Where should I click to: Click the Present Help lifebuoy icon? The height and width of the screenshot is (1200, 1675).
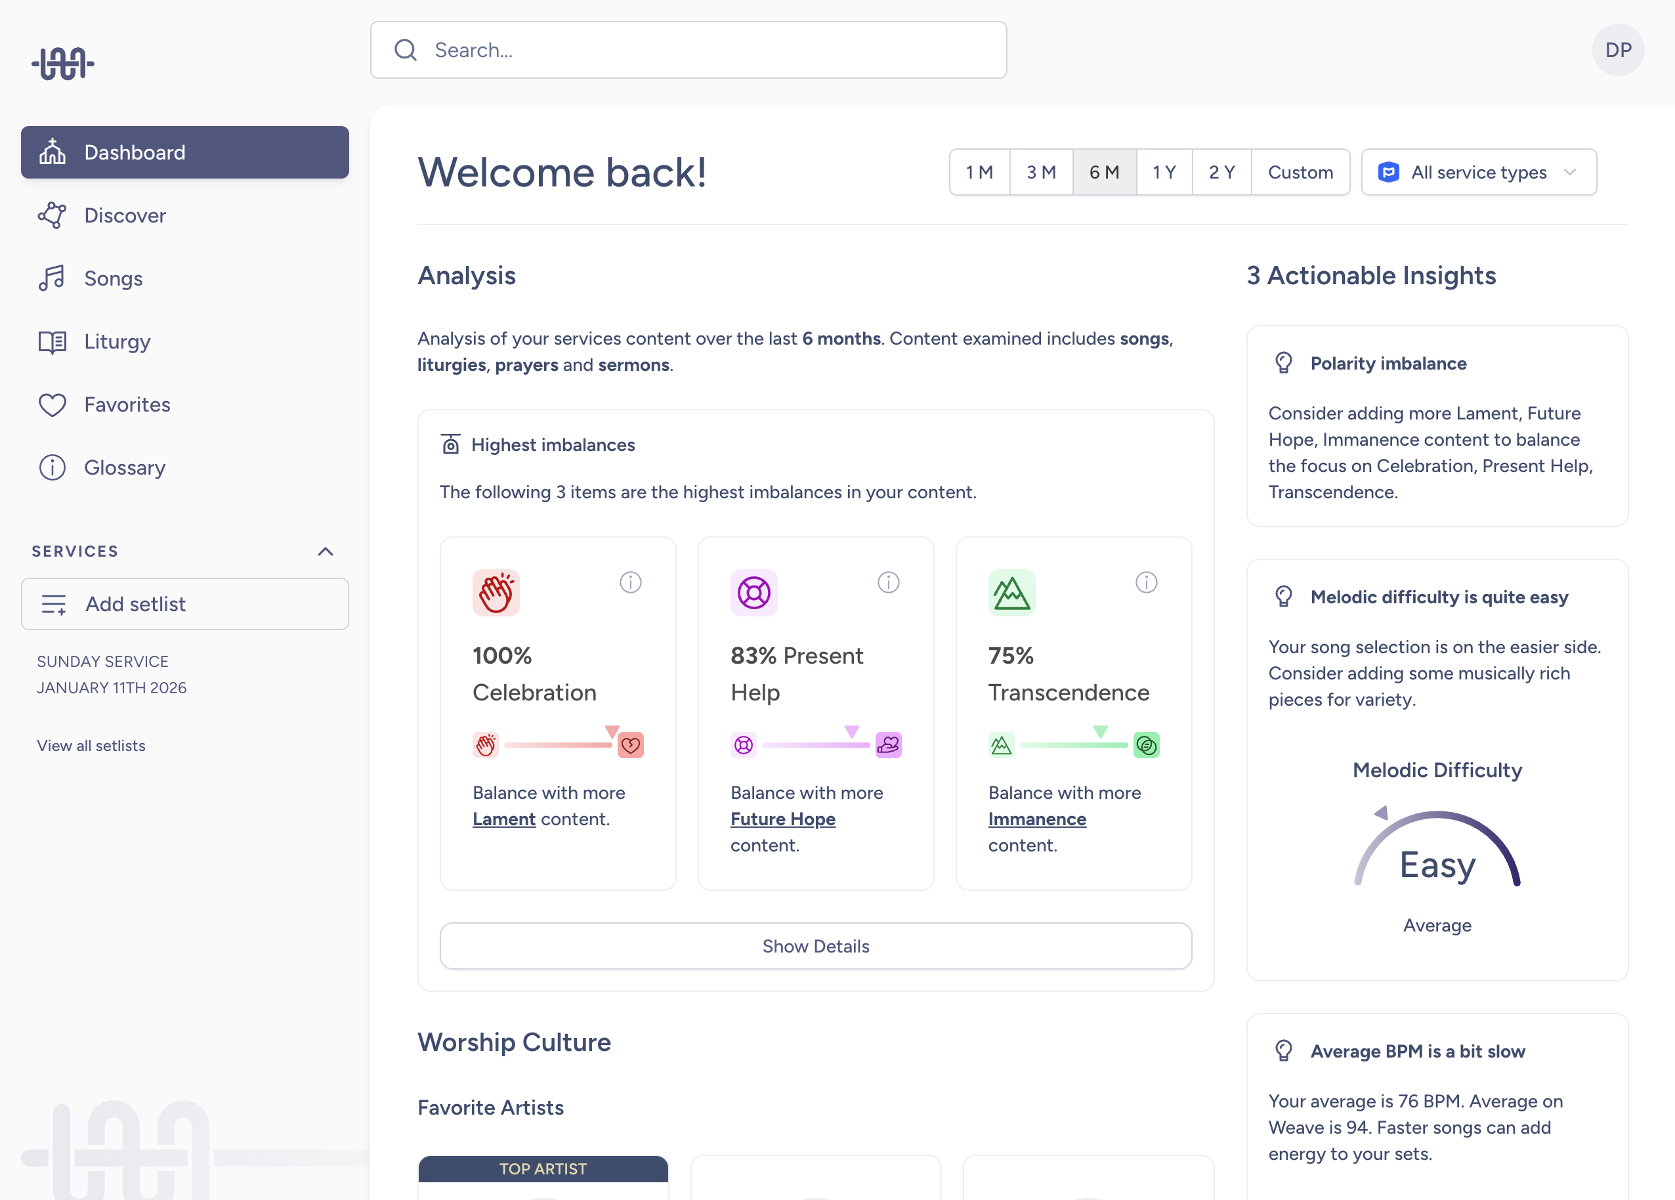[x=753, y=592]
